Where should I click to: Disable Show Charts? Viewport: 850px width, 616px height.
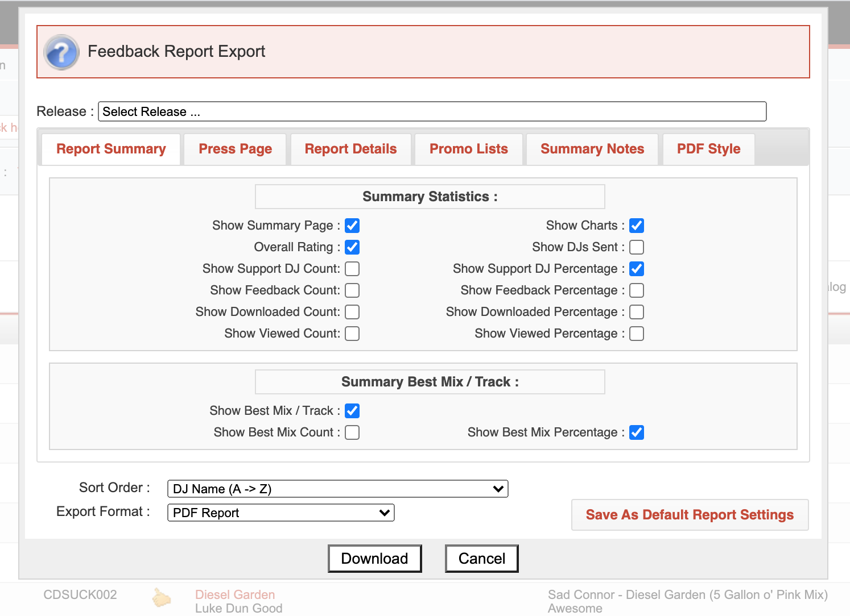[x=637, y=226]
